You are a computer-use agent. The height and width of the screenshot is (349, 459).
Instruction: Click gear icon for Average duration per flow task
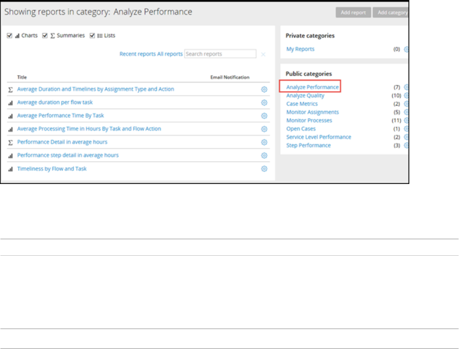click(264, 103)
